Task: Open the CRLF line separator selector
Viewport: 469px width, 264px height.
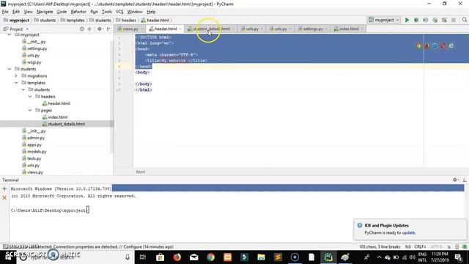Action: tap(420, 247)
